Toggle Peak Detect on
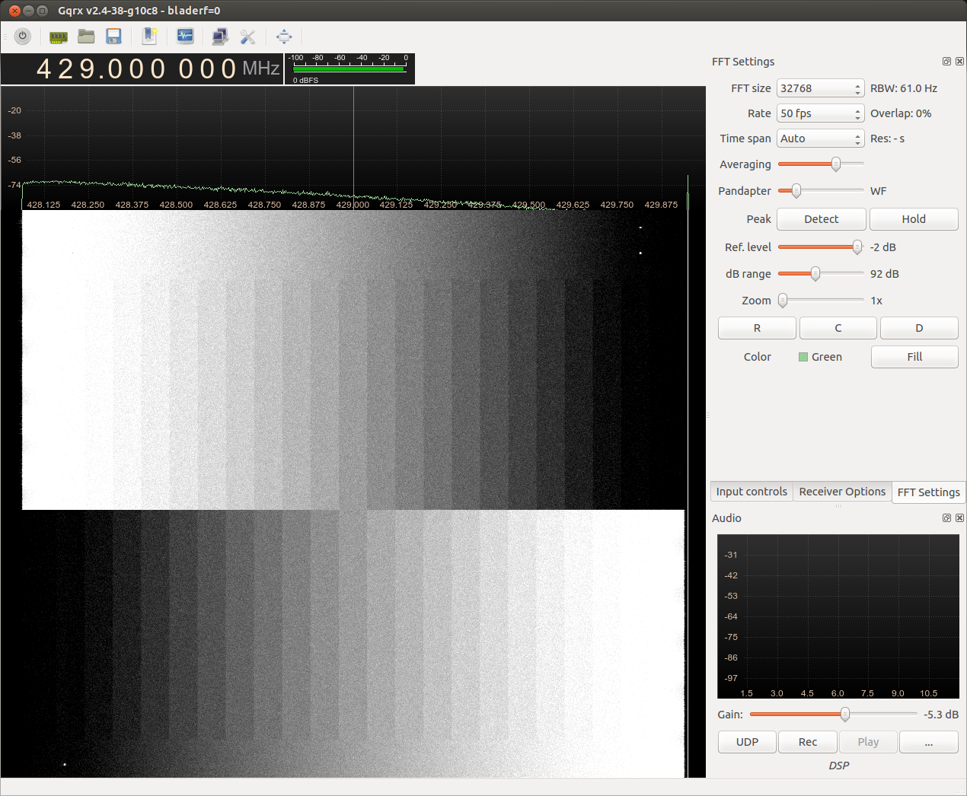Image resolution: width=967 pixels, height=796 pixels. click(821, 219)
